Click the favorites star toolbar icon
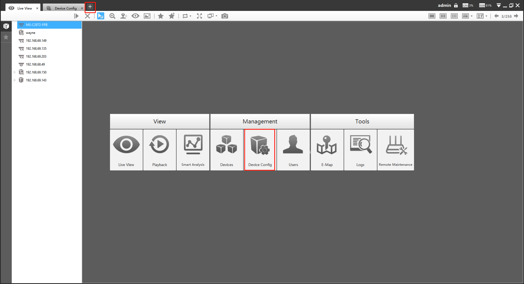 pos(161,16)
